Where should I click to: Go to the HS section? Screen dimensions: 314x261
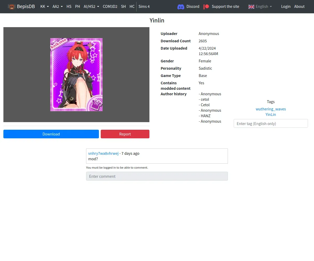[x=69, y=7]
